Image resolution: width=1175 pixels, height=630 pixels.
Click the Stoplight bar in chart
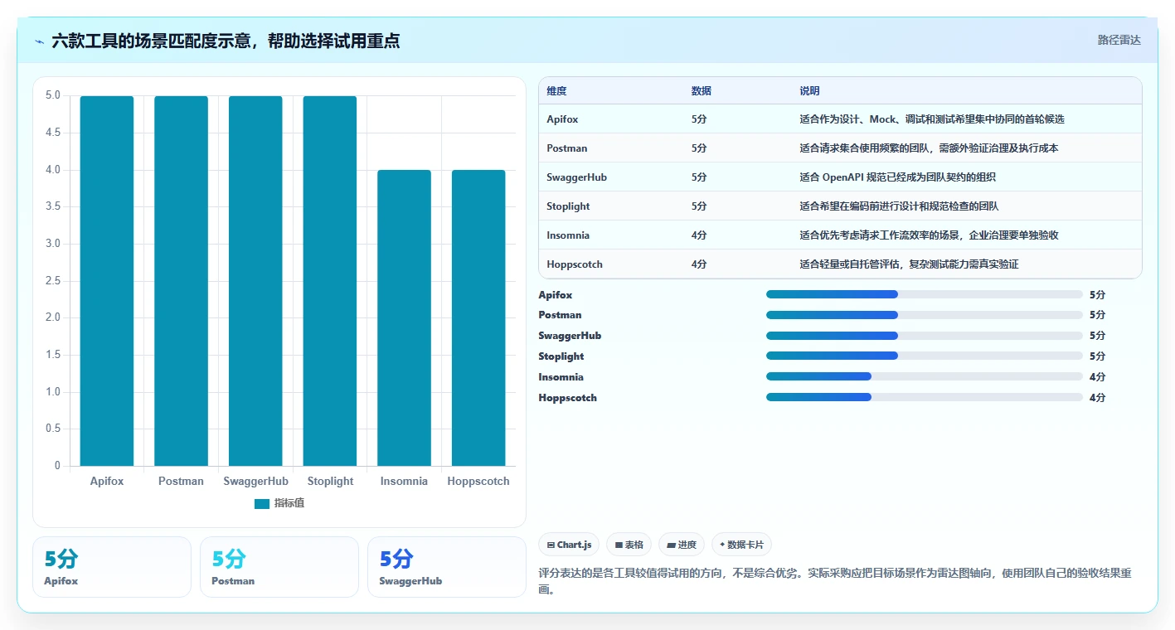coord(330,281)
